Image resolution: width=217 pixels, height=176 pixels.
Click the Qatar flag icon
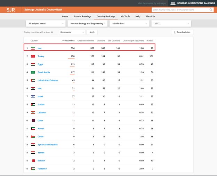[x=33, y=120]
